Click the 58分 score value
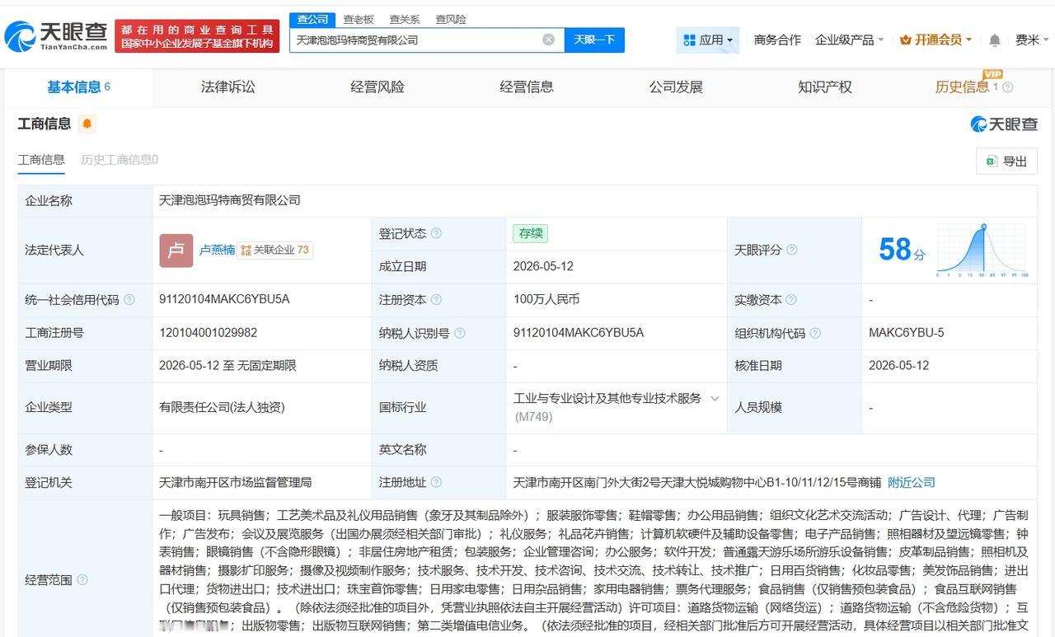Viewport: 1055px width, 637px height. pyautogui.click(x=902, y=250)
